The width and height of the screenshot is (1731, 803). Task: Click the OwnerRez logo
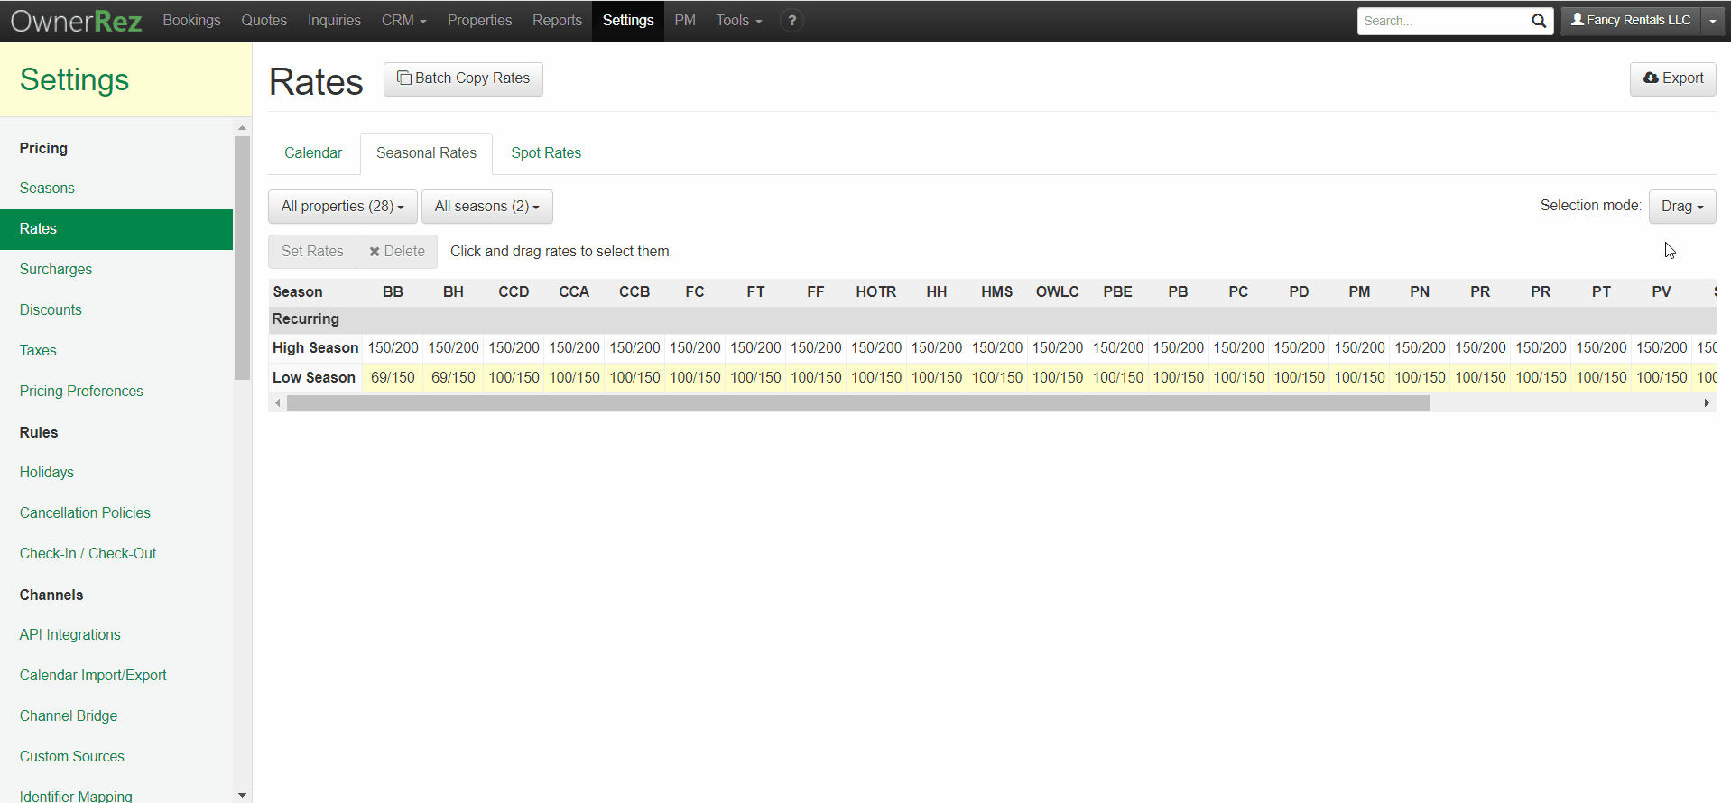pos(77,21)
